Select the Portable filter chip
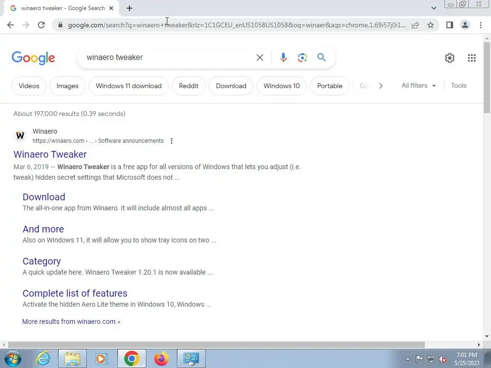The height and width of the screenshot is (368, 491). point(329,86)
